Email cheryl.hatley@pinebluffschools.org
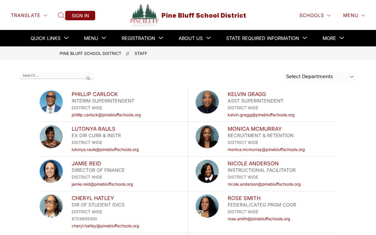This screenshot has width=376, height=235. 105,226
